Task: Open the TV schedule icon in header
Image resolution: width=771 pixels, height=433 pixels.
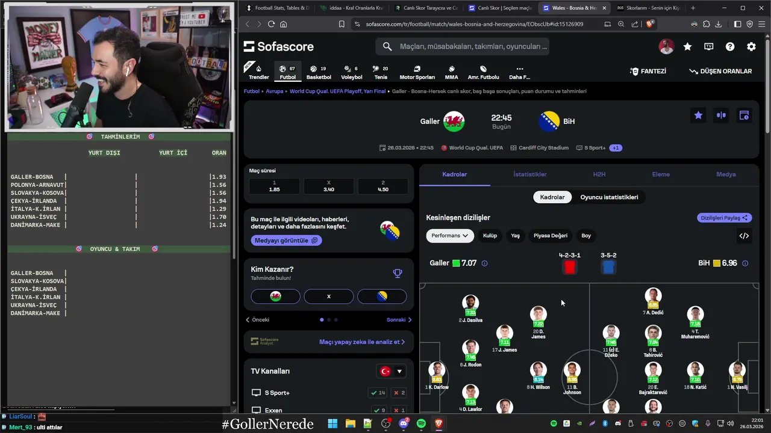Action: [709, 46]
